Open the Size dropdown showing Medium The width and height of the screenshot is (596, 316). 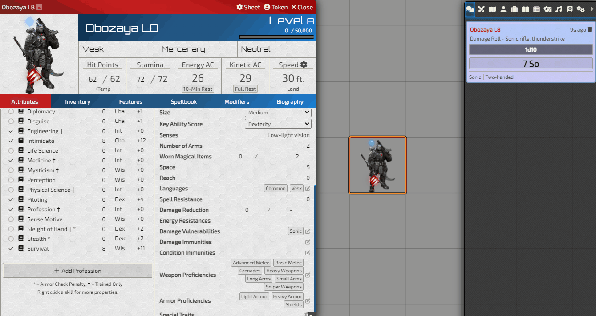coord(278,113)
